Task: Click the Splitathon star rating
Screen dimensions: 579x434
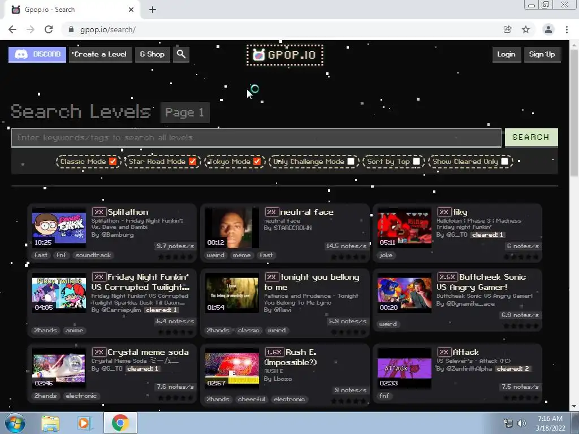Action: (176, 257)
